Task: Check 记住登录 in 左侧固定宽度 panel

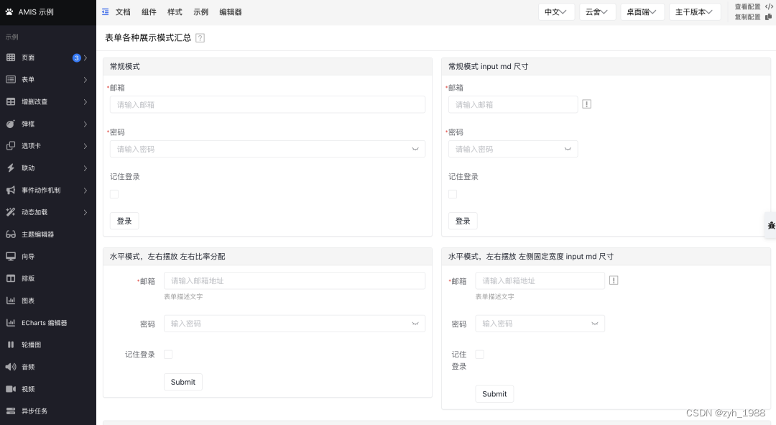Action: pos(479,354)
